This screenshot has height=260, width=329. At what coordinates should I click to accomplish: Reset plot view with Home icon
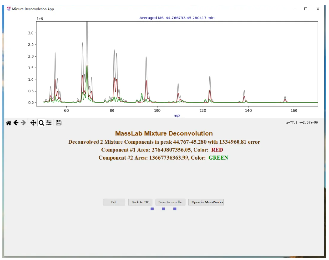[x=9, y=123]
